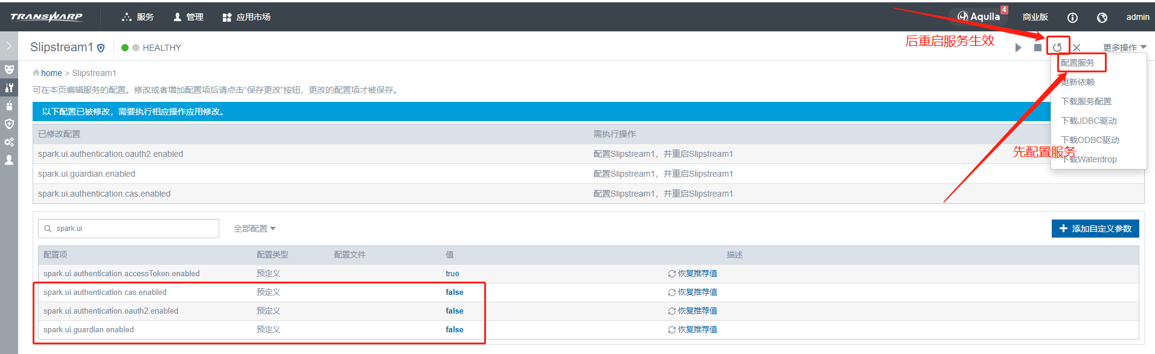The height and width of the screenshot is (354, 1155).
Task: Click the gears icon in the sidebar
Action: [9, 142]
